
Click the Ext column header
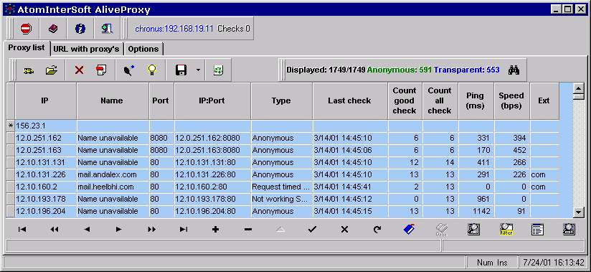coord(544,100)
